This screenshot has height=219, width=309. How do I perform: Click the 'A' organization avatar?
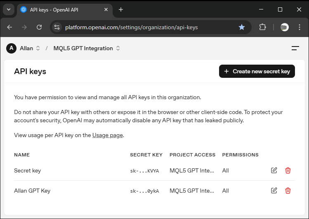[x=11, y=48]
